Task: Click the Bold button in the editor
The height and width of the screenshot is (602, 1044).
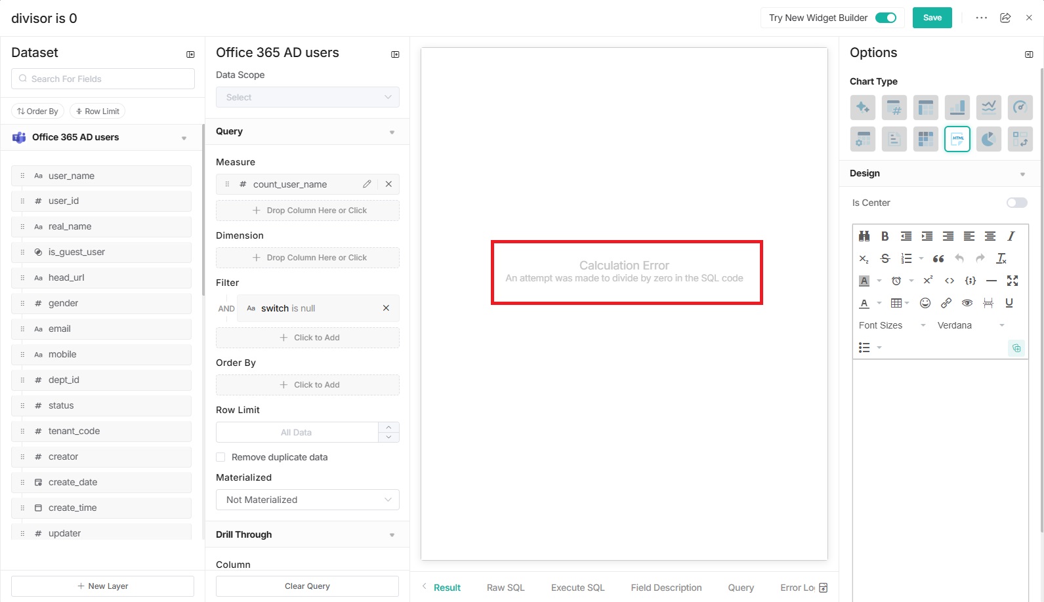Action: (x=885, y=236)
